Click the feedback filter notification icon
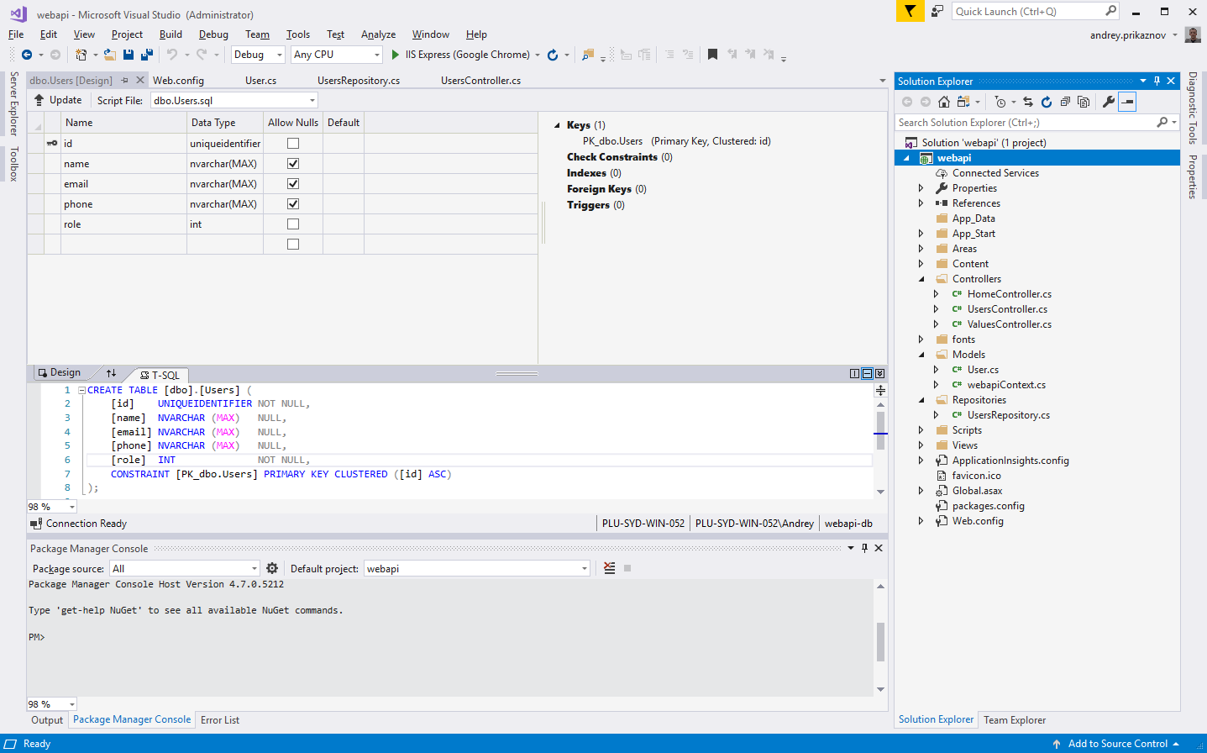Viewport: 1207px width, 753px height. pyautogui.click(x=910, y=11)
